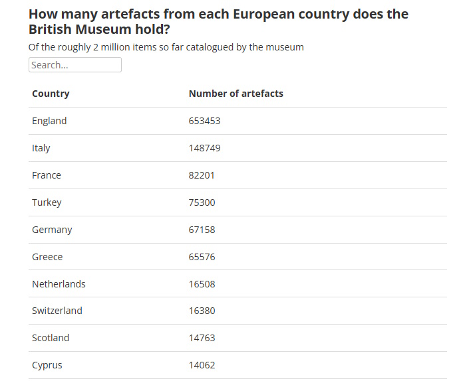Click the Scotland country cell
This screenshot has height=381, width=475.
tap(51, 338)
